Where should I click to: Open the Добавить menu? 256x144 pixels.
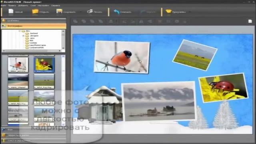point(23,5)
